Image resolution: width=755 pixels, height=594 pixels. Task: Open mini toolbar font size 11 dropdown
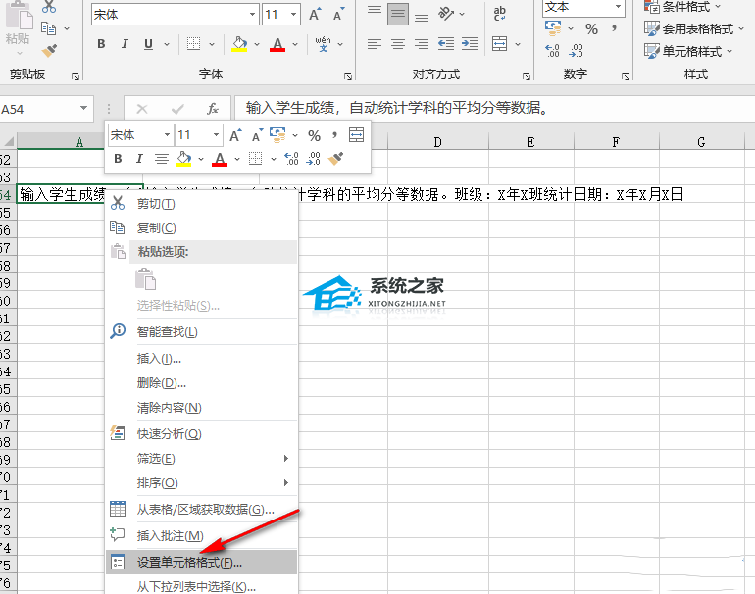(x=216, y=135)
